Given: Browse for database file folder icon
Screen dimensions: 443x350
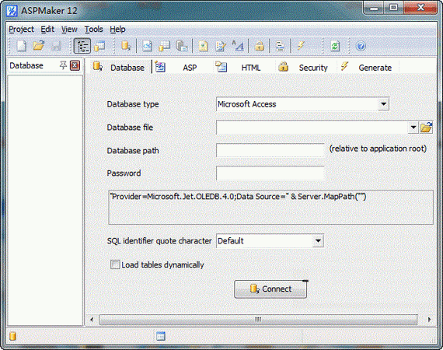Looking at the screenshot, I should pyautogui.click(x=427, y=128).
